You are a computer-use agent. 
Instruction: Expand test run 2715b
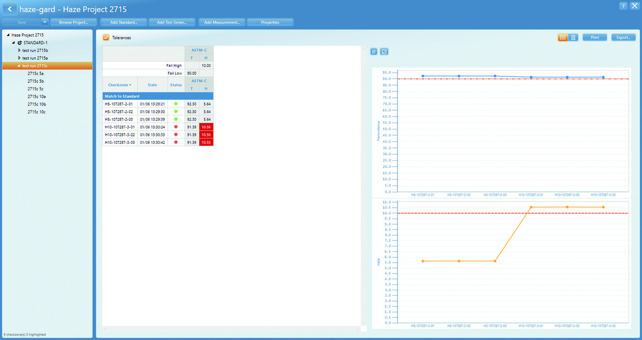pos(19,50)
